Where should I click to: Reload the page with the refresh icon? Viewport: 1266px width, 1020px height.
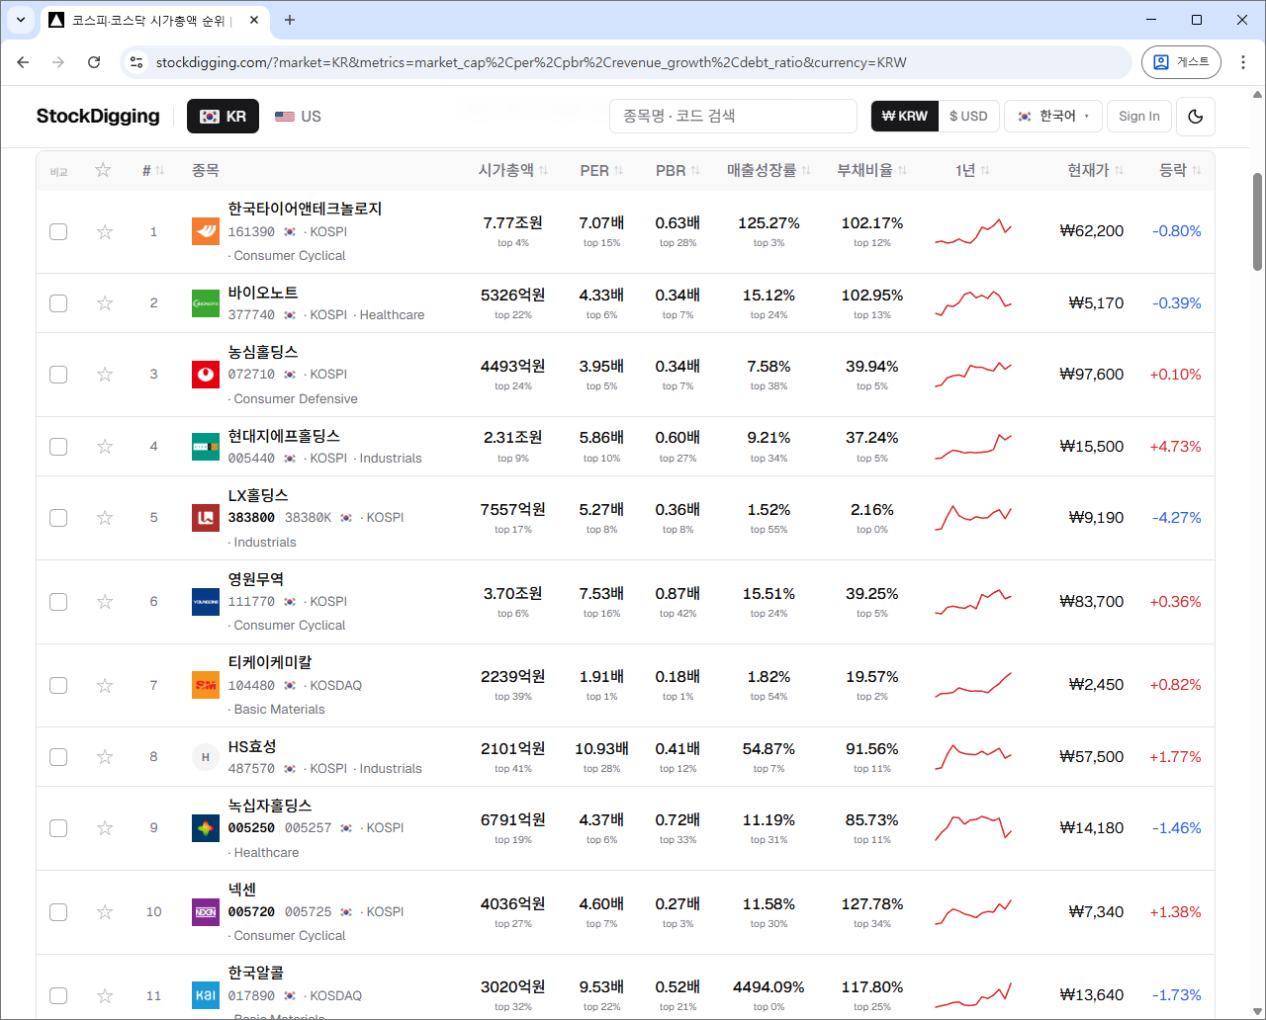point(94,62)
